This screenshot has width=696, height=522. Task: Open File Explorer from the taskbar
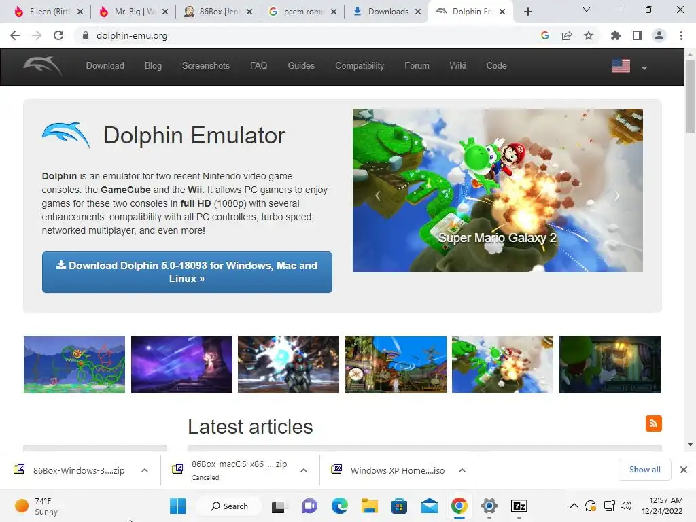coord(369,506)
